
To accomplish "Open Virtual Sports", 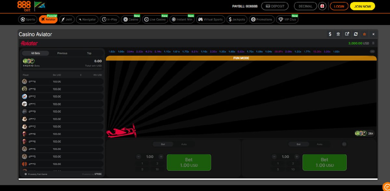I will point(210,19).
